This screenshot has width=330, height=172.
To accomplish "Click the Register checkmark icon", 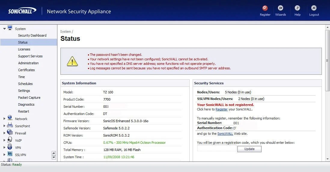I will [265, 8].
